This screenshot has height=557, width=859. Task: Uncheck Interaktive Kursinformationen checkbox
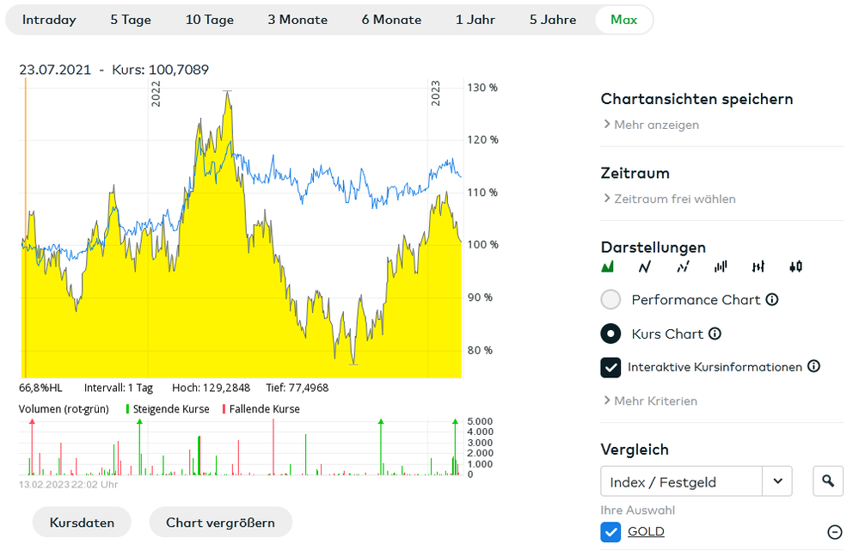pyautogui.click(x=611, y=367)
